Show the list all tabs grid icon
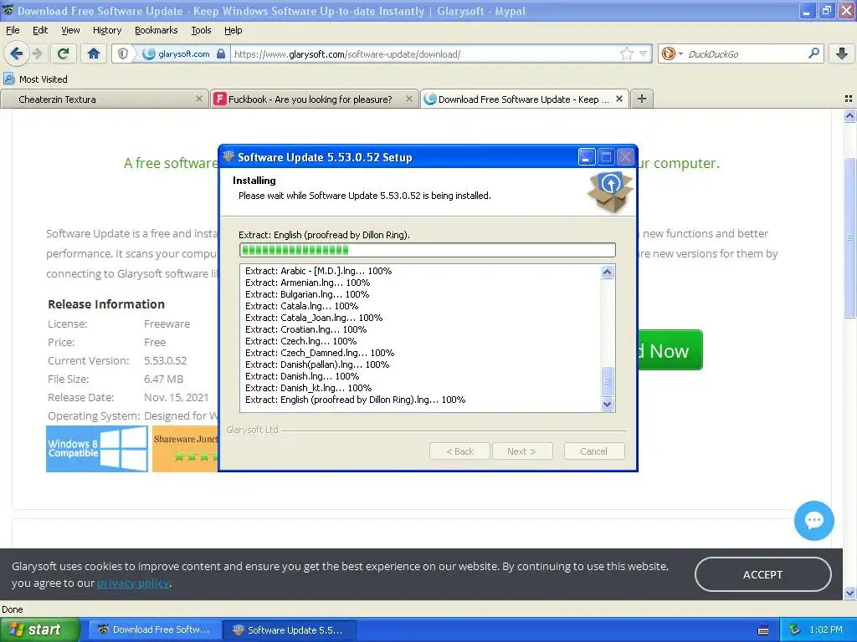Image resolution: width=857 pixels, height=642 pixels. pyautogui.click(x=849, y=99)
